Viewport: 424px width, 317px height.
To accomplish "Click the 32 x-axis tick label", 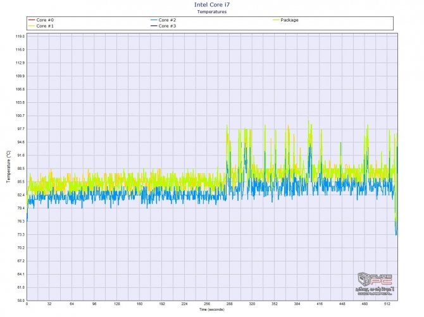I will 49,304.
